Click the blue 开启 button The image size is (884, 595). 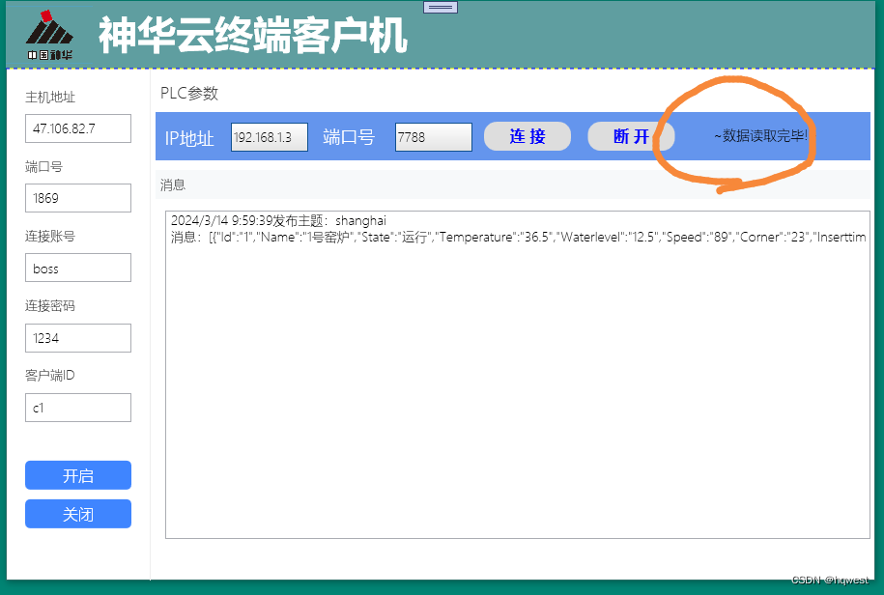point(78,475)
